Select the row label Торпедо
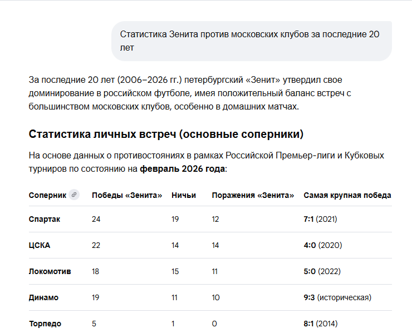Screen dimensions: 412x333 click(45, 324)
